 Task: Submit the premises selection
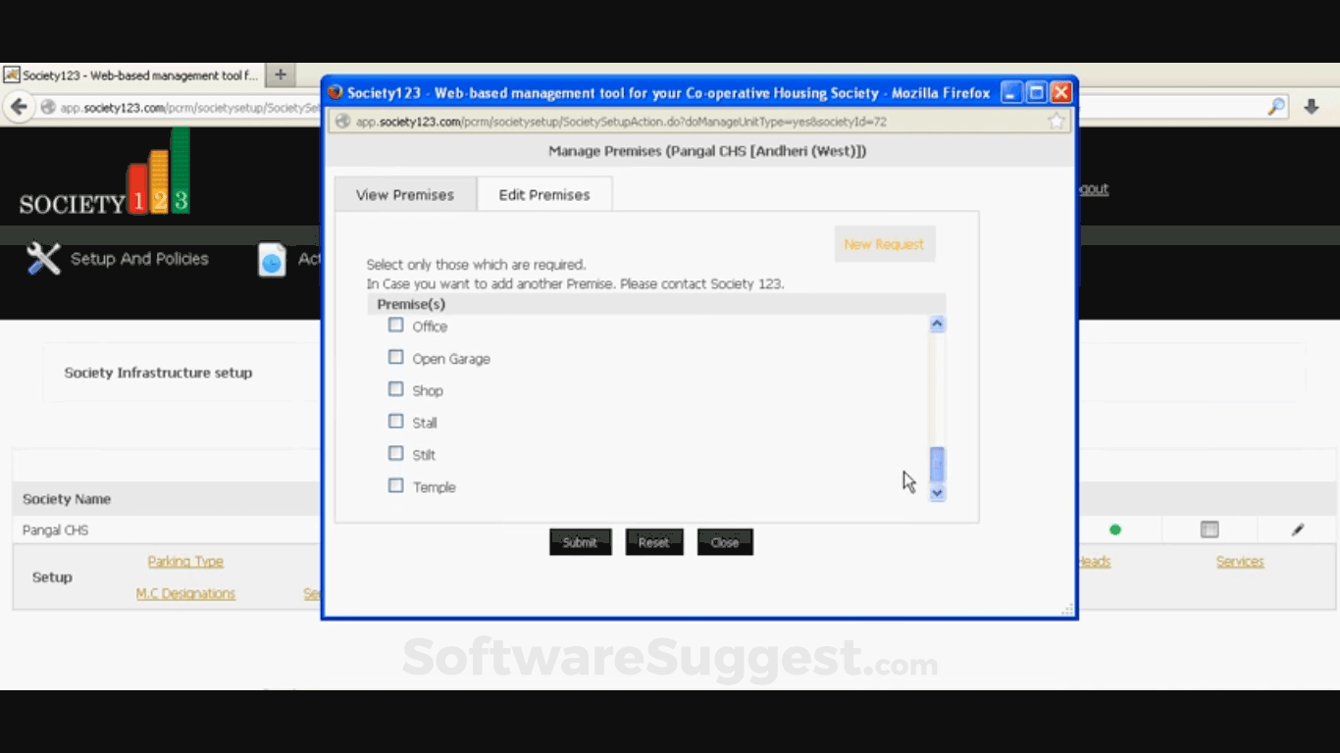pos(580,542)
